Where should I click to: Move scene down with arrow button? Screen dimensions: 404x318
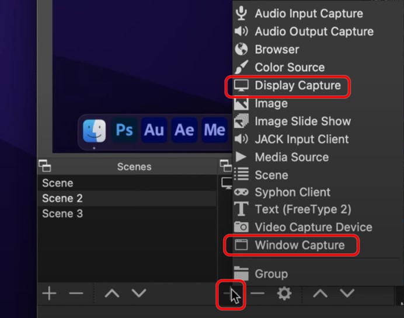(139, 293)
